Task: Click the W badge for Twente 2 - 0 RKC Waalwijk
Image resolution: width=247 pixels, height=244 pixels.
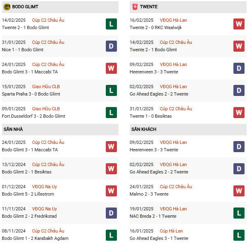Action: click(x=239, y=24)
